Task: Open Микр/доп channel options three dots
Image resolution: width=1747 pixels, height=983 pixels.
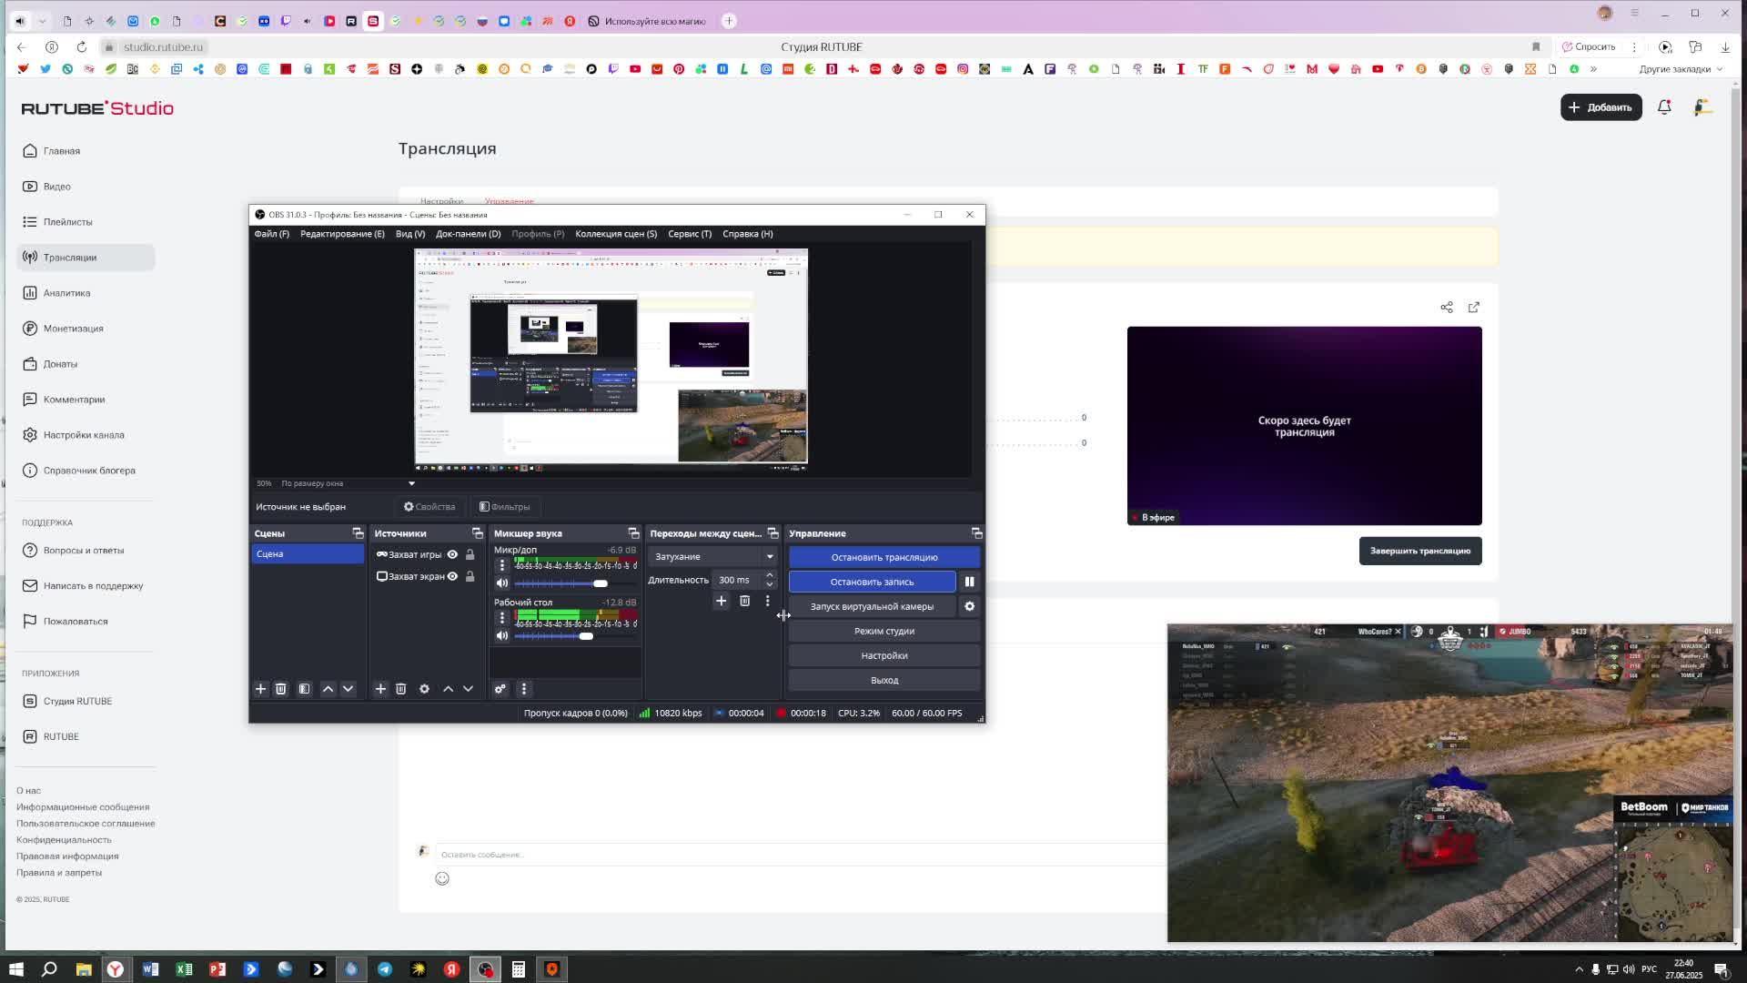Action: 501,565
